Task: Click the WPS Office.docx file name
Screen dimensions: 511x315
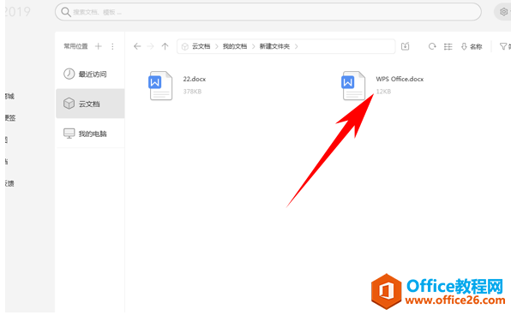Action: (400, 79)
